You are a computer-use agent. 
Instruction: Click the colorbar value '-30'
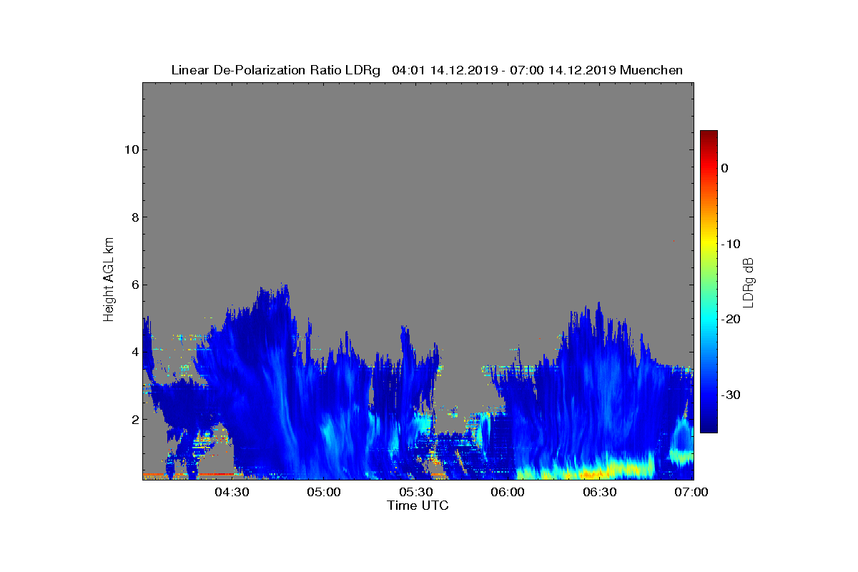tap(730, 395)
